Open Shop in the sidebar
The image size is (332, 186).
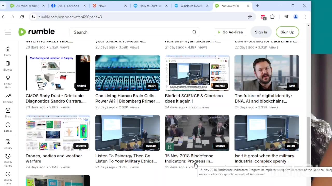pos(8,113)
